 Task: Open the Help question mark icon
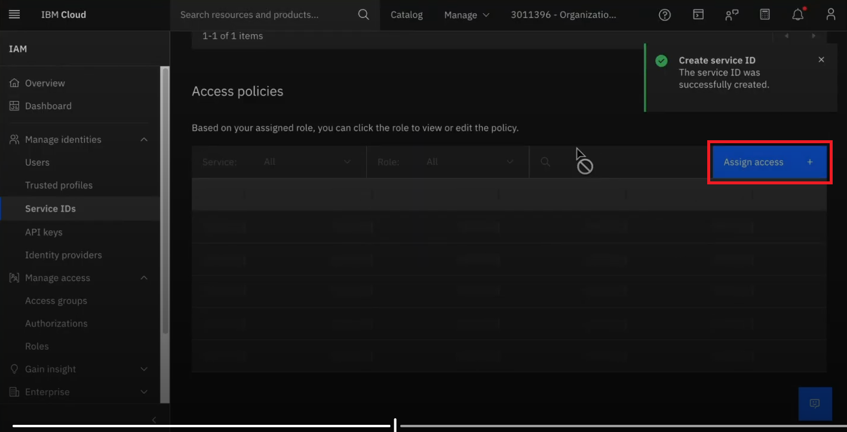click(664, 15)
